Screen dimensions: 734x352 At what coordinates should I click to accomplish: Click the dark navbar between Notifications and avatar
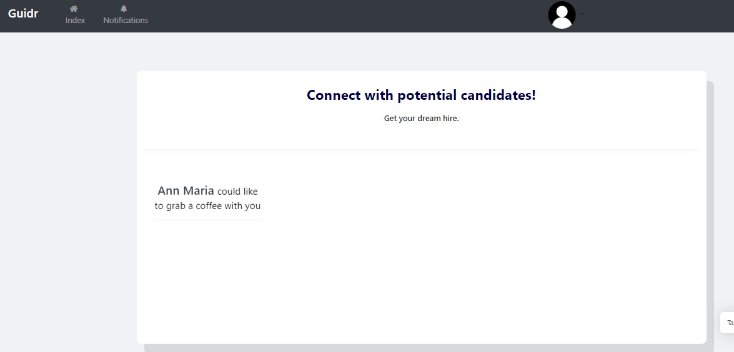[344, 16]
